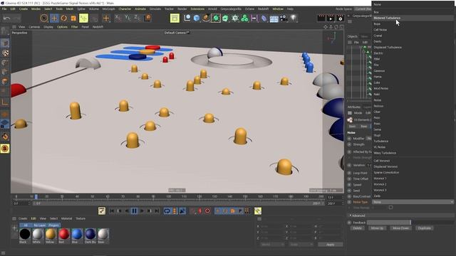
Task: Open the Simulate menu
Action: click(x=155, y=9)
